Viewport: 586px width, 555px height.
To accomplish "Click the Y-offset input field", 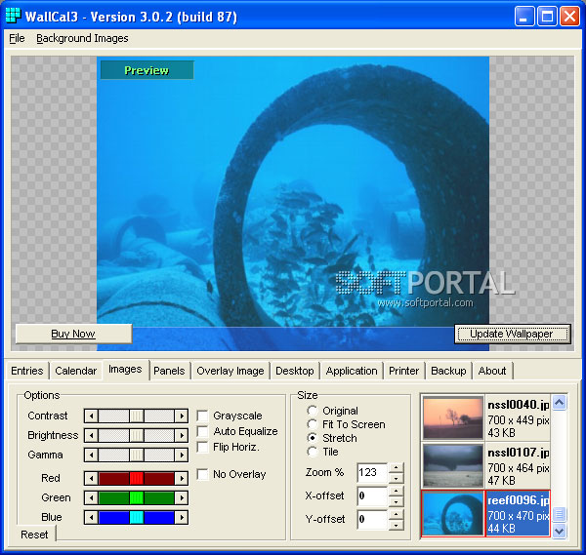I will coord(373,519).
